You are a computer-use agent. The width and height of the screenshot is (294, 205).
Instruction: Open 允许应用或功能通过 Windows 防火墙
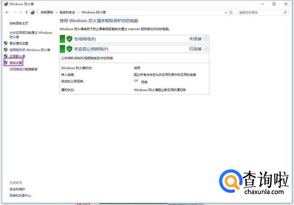point(31,34)
